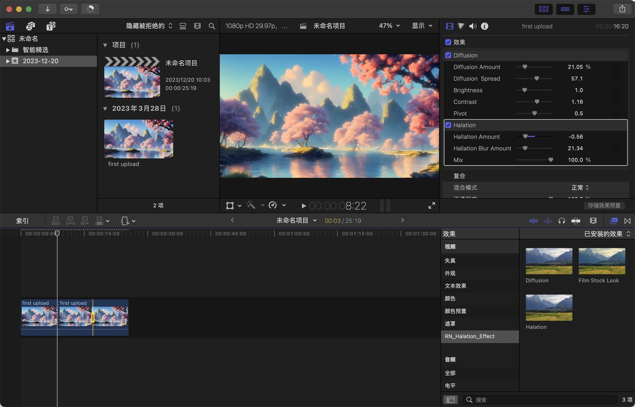Screen dimensions: 635x407
Task: Open the retime speed gauge menu
Action: tap(277, 205)
